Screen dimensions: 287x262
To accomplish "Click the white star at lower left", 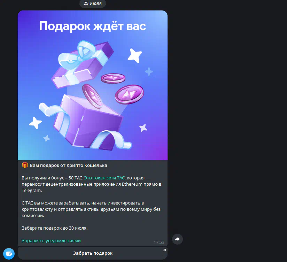I will click(x=35, y=123).
